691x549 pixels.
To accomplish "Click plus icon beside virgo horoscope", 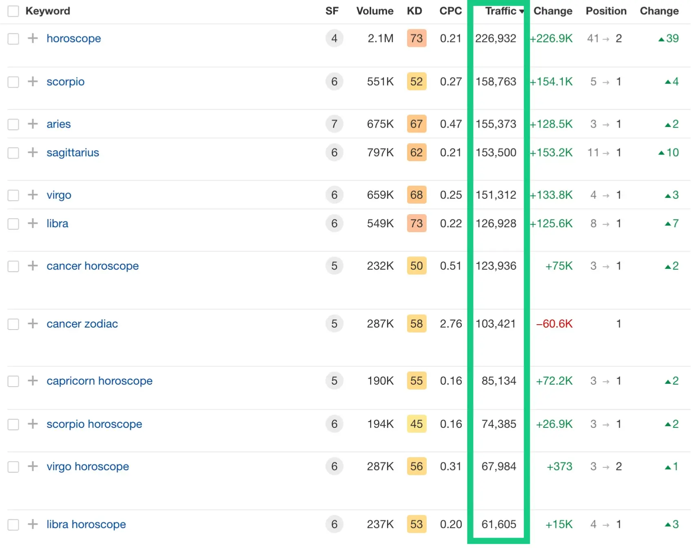I will click(x=33, y=467).
